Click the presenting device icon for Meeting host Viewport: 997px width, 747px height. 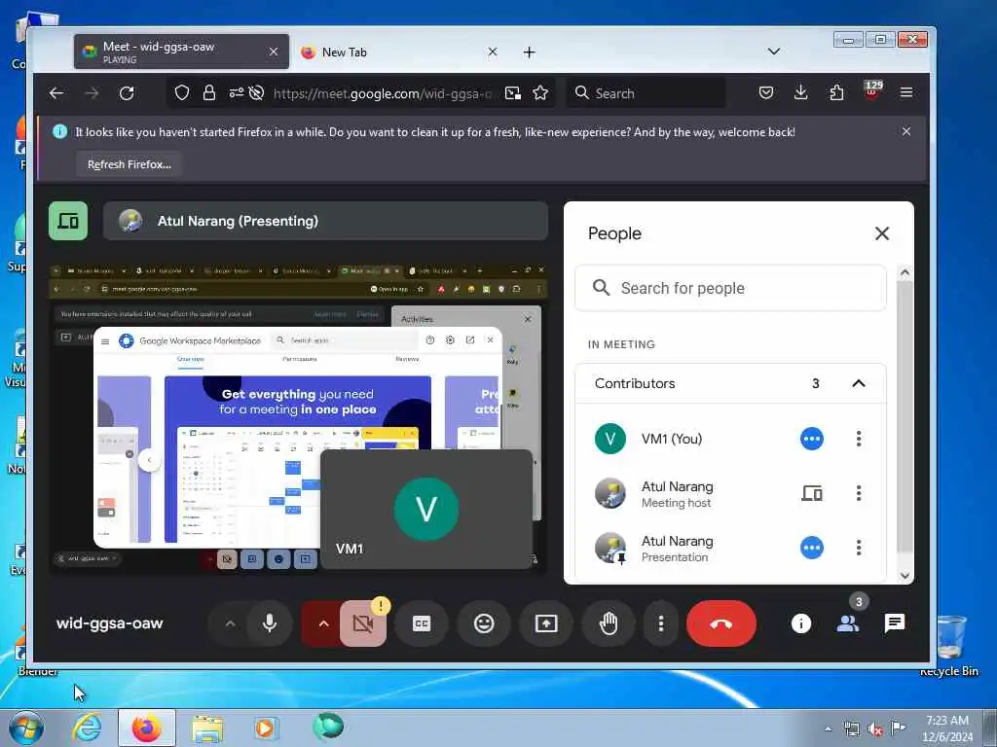[811, 493]
